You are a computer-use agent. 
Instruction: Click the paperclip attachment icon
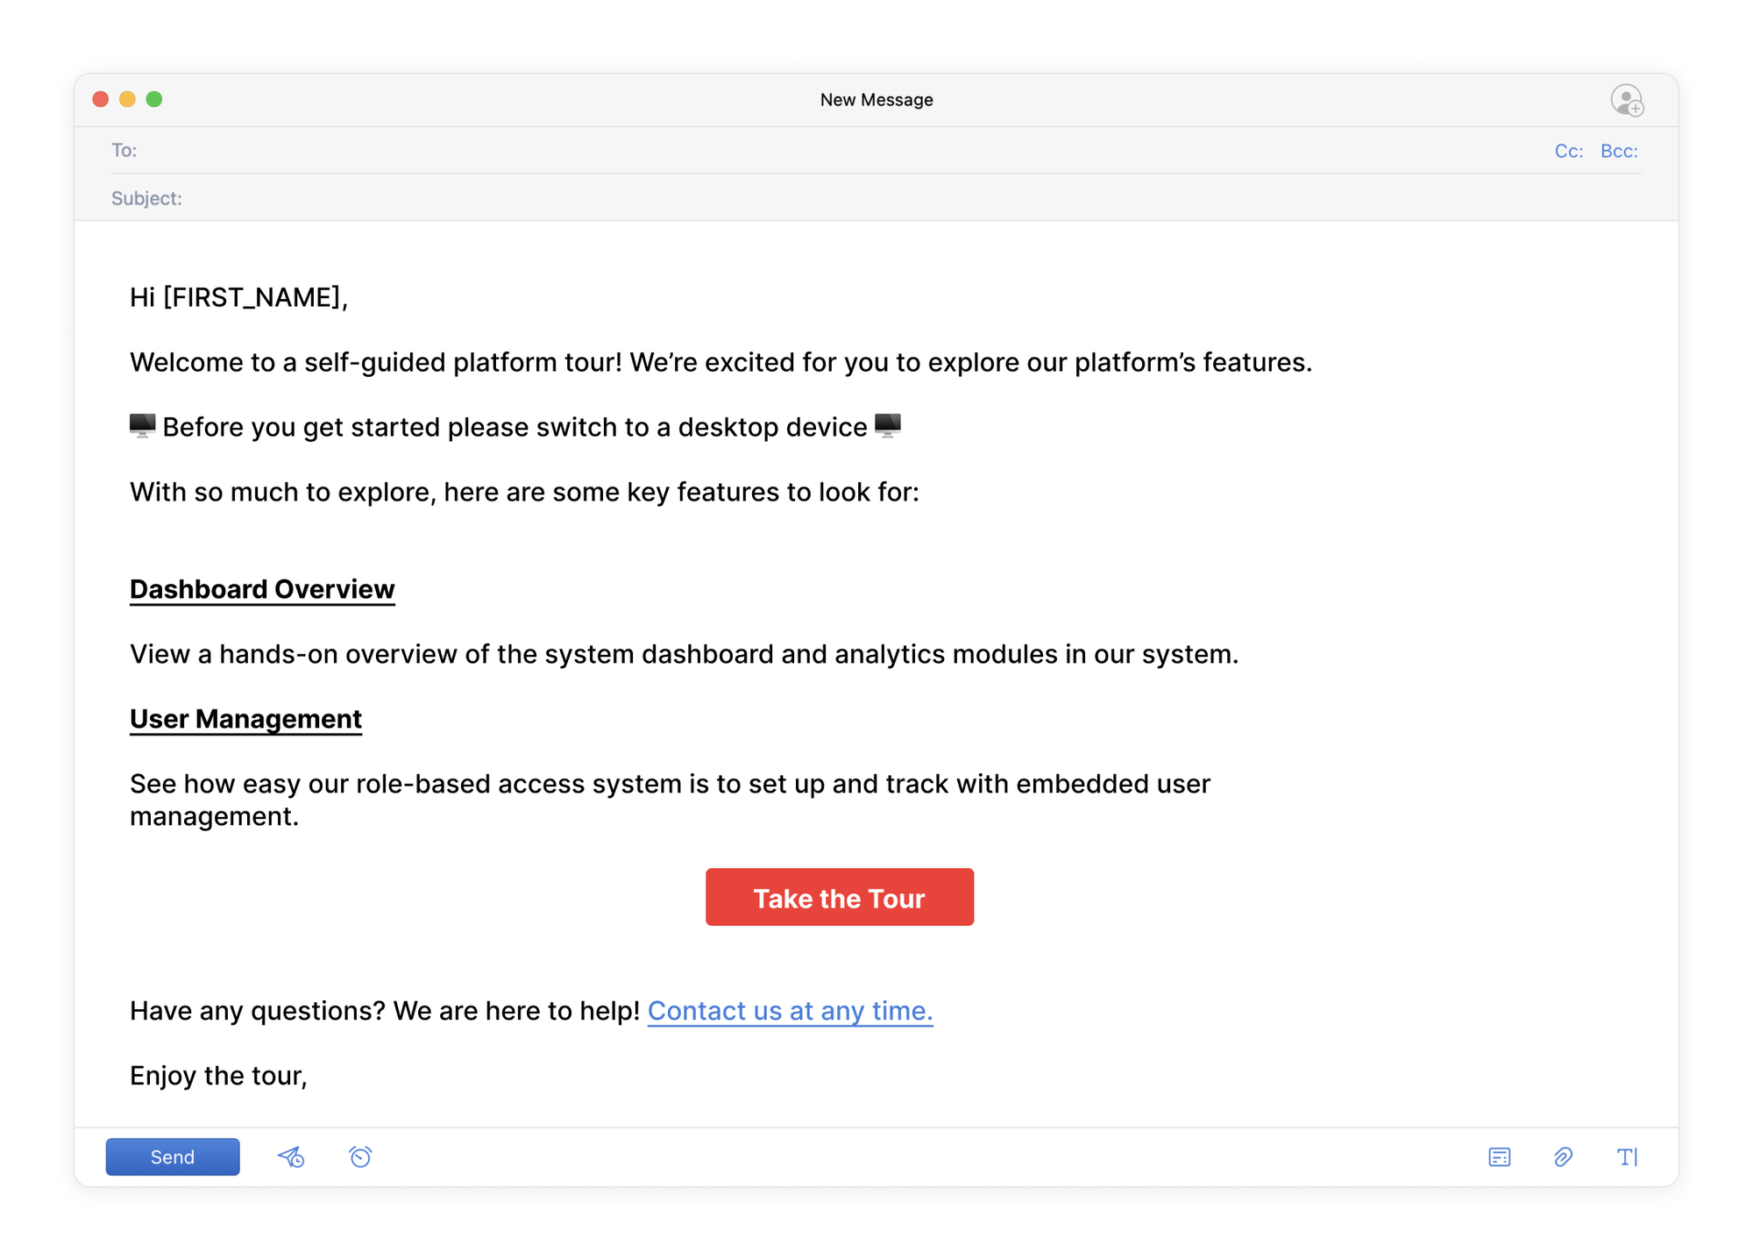click(1563, 1156)
